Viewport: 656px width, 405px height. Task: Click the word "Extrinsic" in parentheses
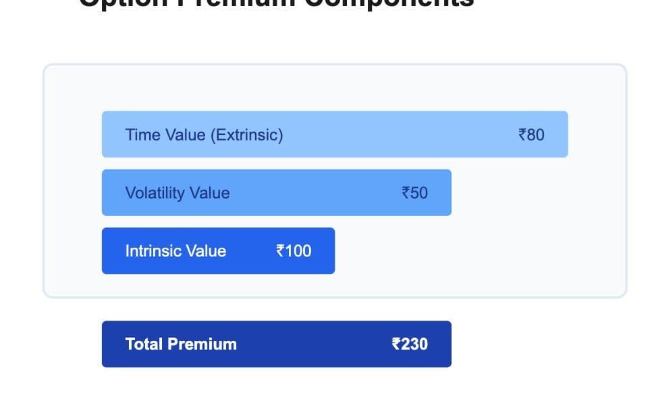tap(246, 135)
